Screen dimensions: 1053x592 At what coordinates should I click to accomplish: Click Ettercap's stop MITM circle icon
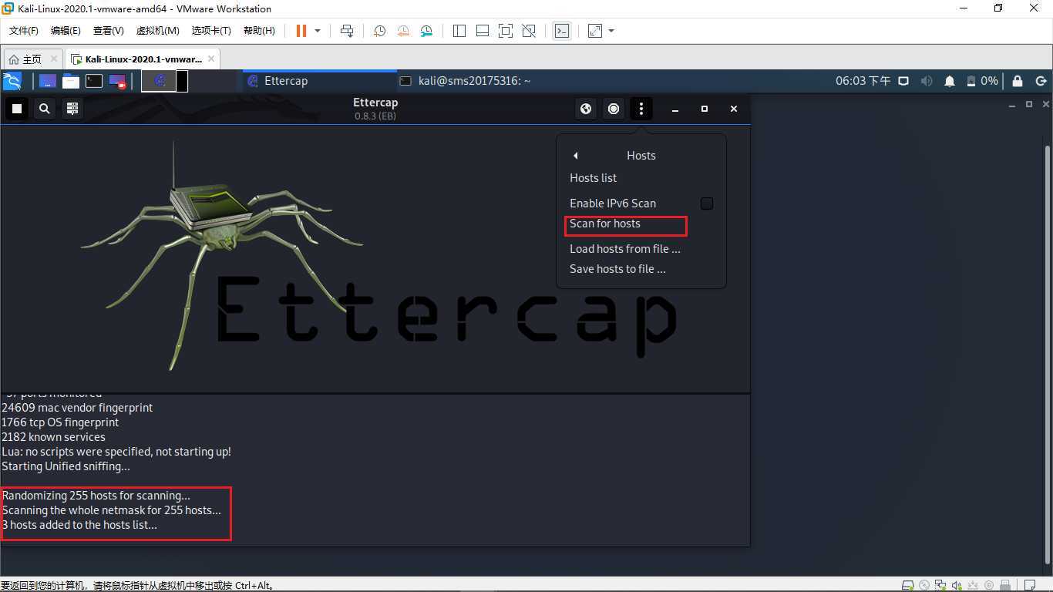click(x=614, y=109)
